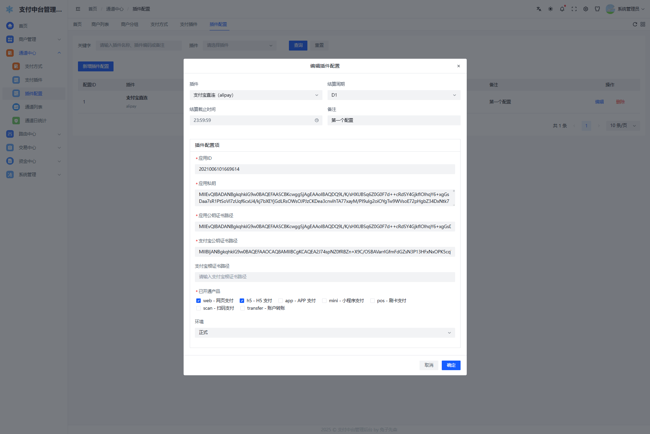Image resolution: width=650 pixels, height=434 pixels.
Task: Click the refresh icon in tab bar
Action: click(635, 24)
